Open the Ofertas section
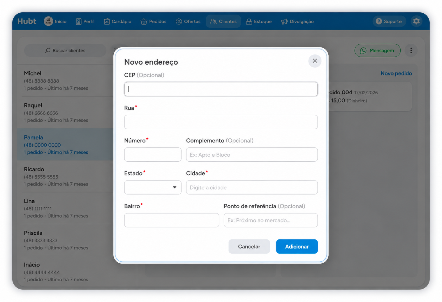 pos(188,21)
